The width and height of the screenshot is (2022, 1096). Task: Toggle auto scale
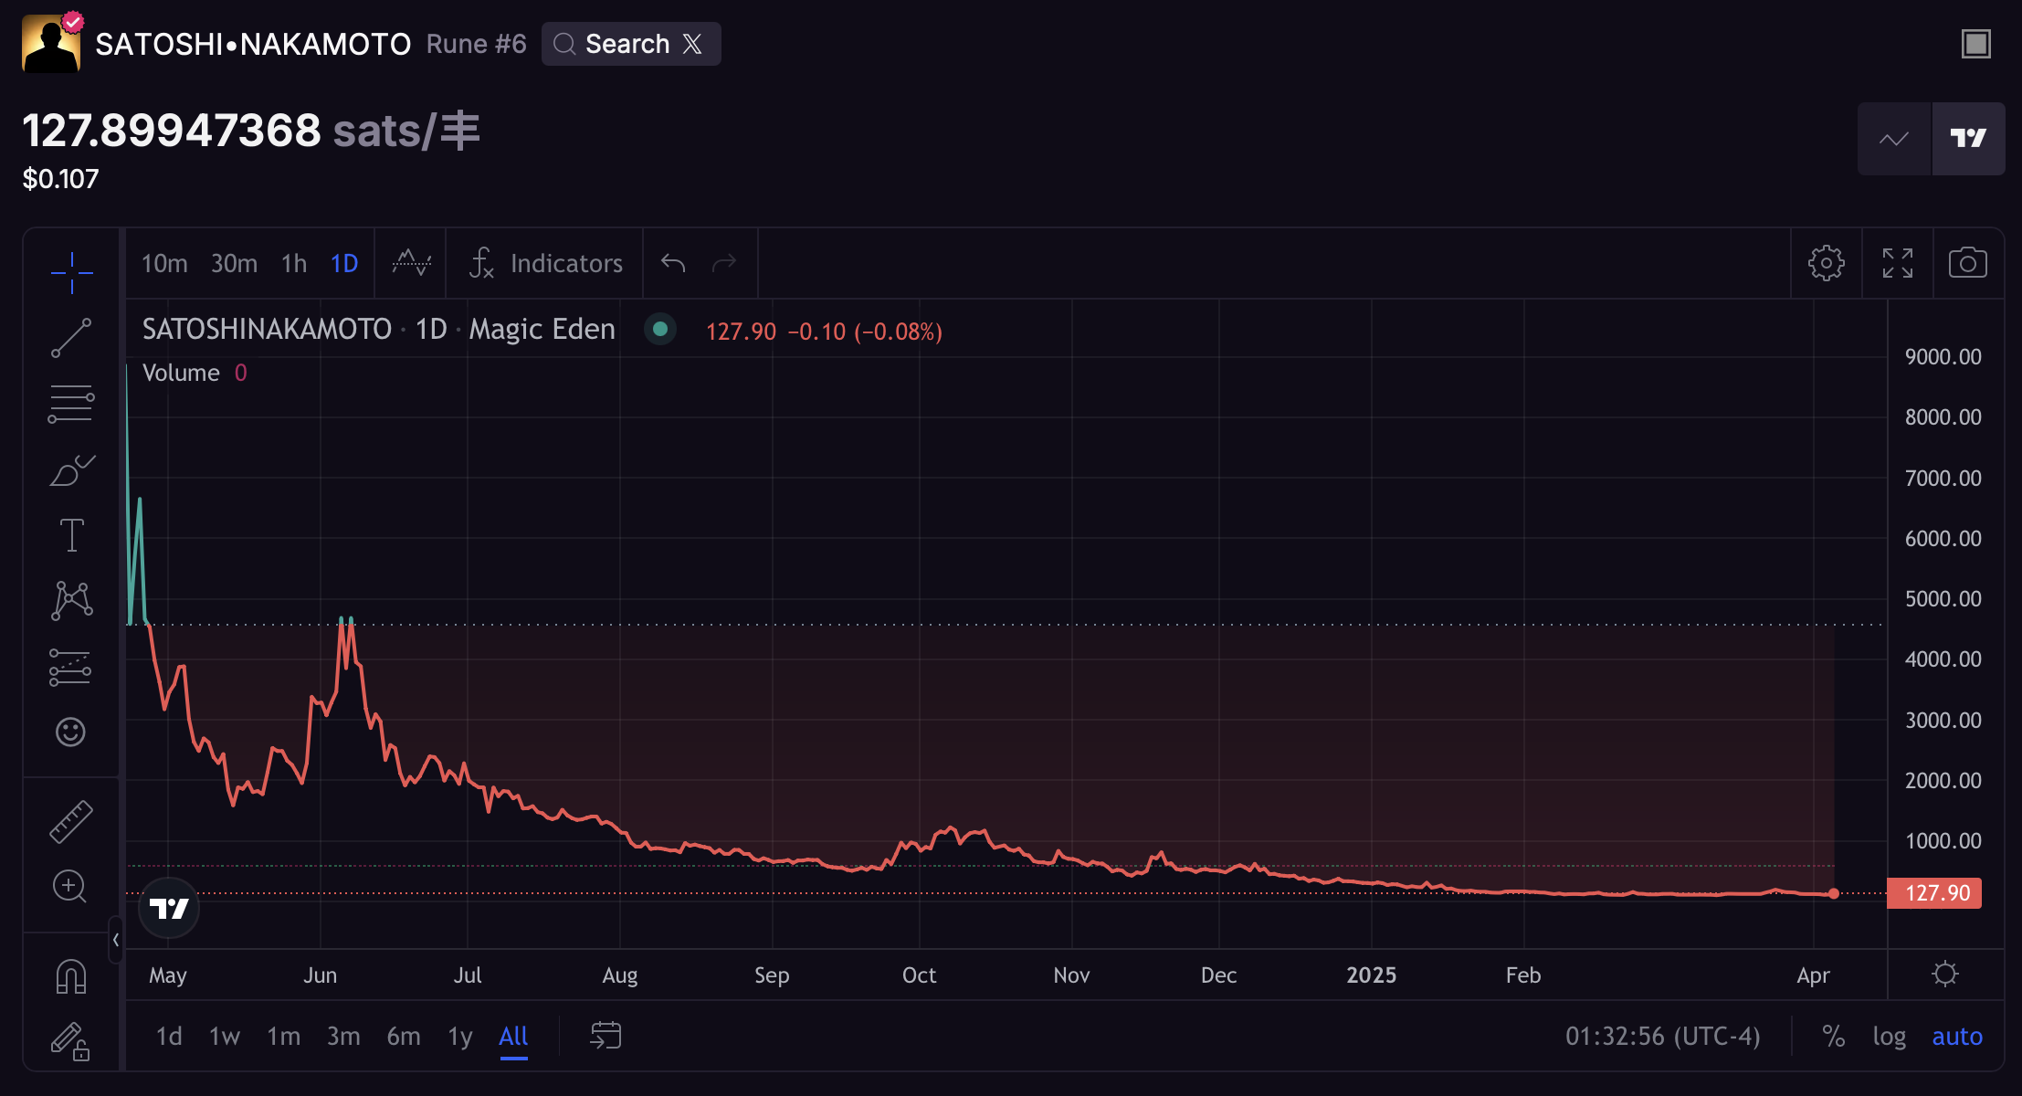pyautogui.click(x=1957, y=1036)
